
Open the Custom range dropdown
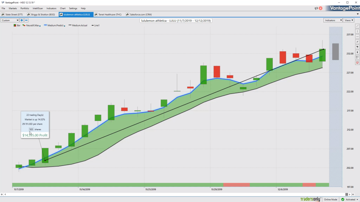coord(10,20)
